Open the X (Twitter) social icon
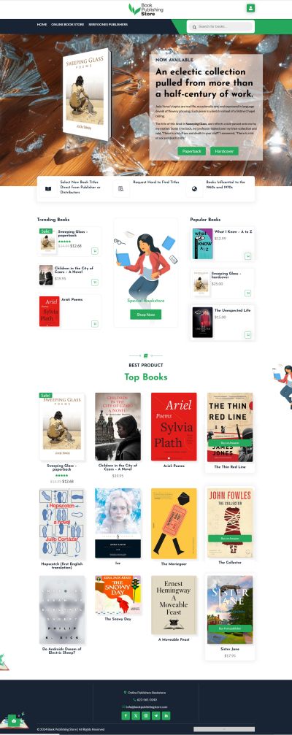This screenshot has height=735, width=292. [136, 716]
